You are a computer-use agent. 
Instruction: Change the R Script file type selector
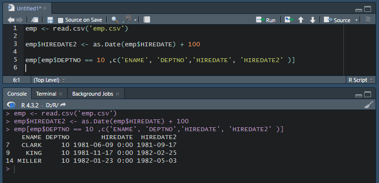click(360, 80)
